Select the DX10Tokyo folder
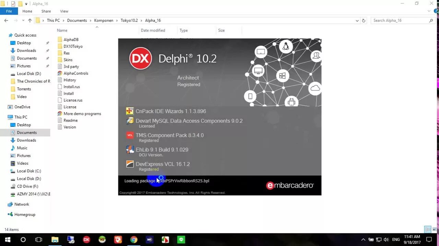The height and width of the screenshot is (246, 439). point(73,46)
